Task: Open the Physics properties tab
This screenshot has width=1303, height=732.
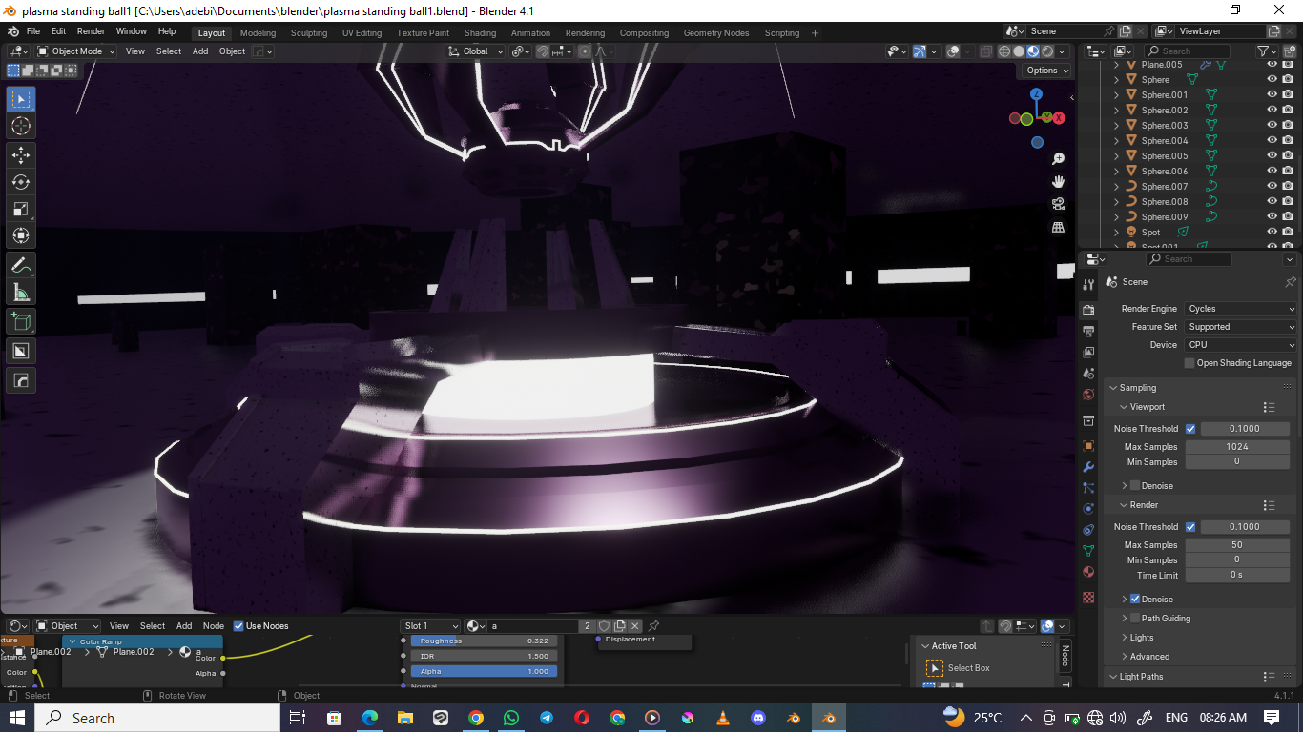Action: (1088, 509)
